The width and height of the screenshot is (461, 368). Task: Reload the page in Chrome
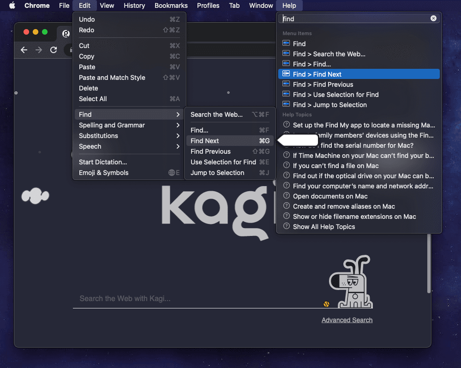(54, 50)
